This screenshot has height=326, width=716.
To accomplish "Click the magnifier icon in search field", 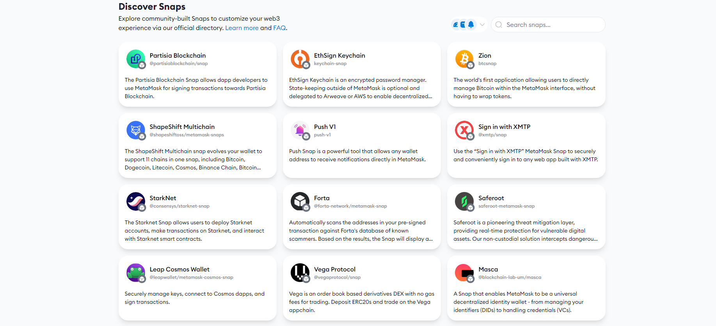I will coord(499,25).
